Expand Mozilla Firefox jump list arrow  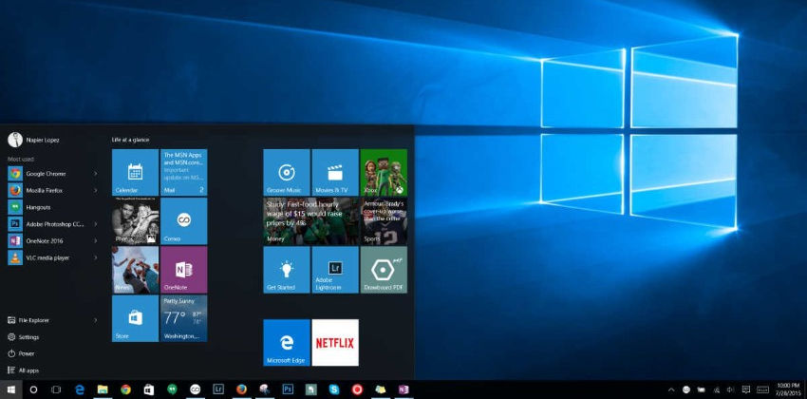[95, 191]
